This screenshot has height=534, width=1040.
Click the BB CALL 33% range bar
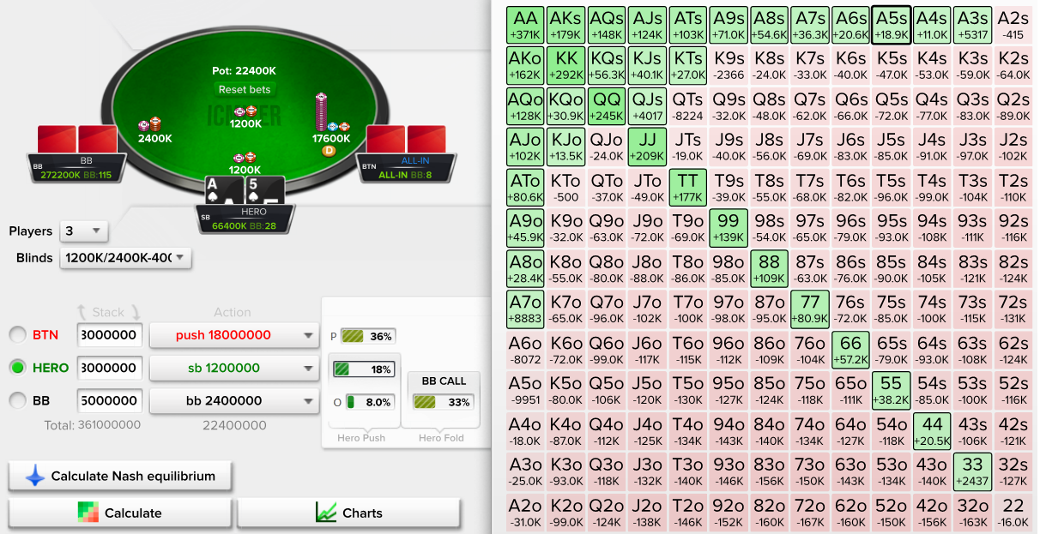[x=441, y=401]
